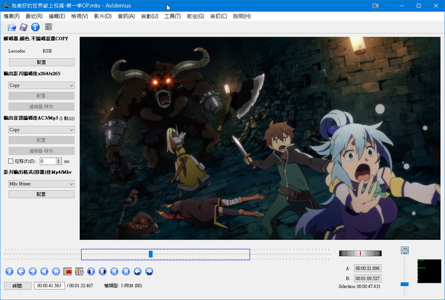Go to the last frame
This screenshot has width=445, height=300.
125,272
